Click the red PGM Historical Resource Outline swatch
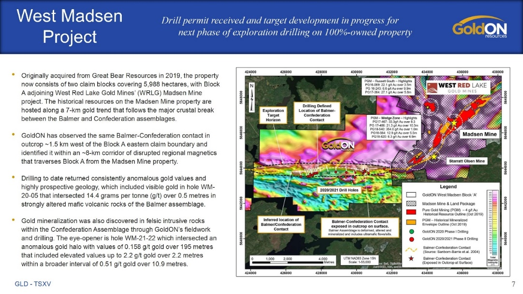523x294 pixels. click(x=411, y=212)
